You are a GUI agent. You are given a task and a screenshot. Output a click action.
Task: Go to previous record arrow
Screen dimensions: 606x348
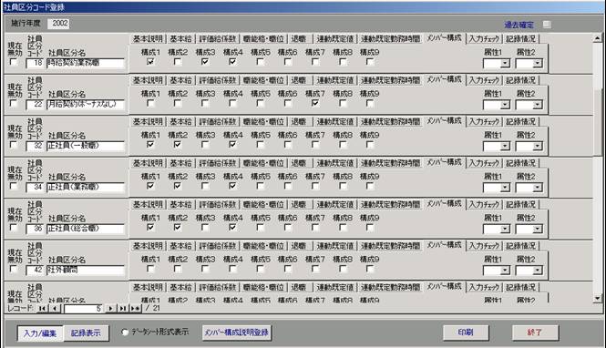click(55, 308)
